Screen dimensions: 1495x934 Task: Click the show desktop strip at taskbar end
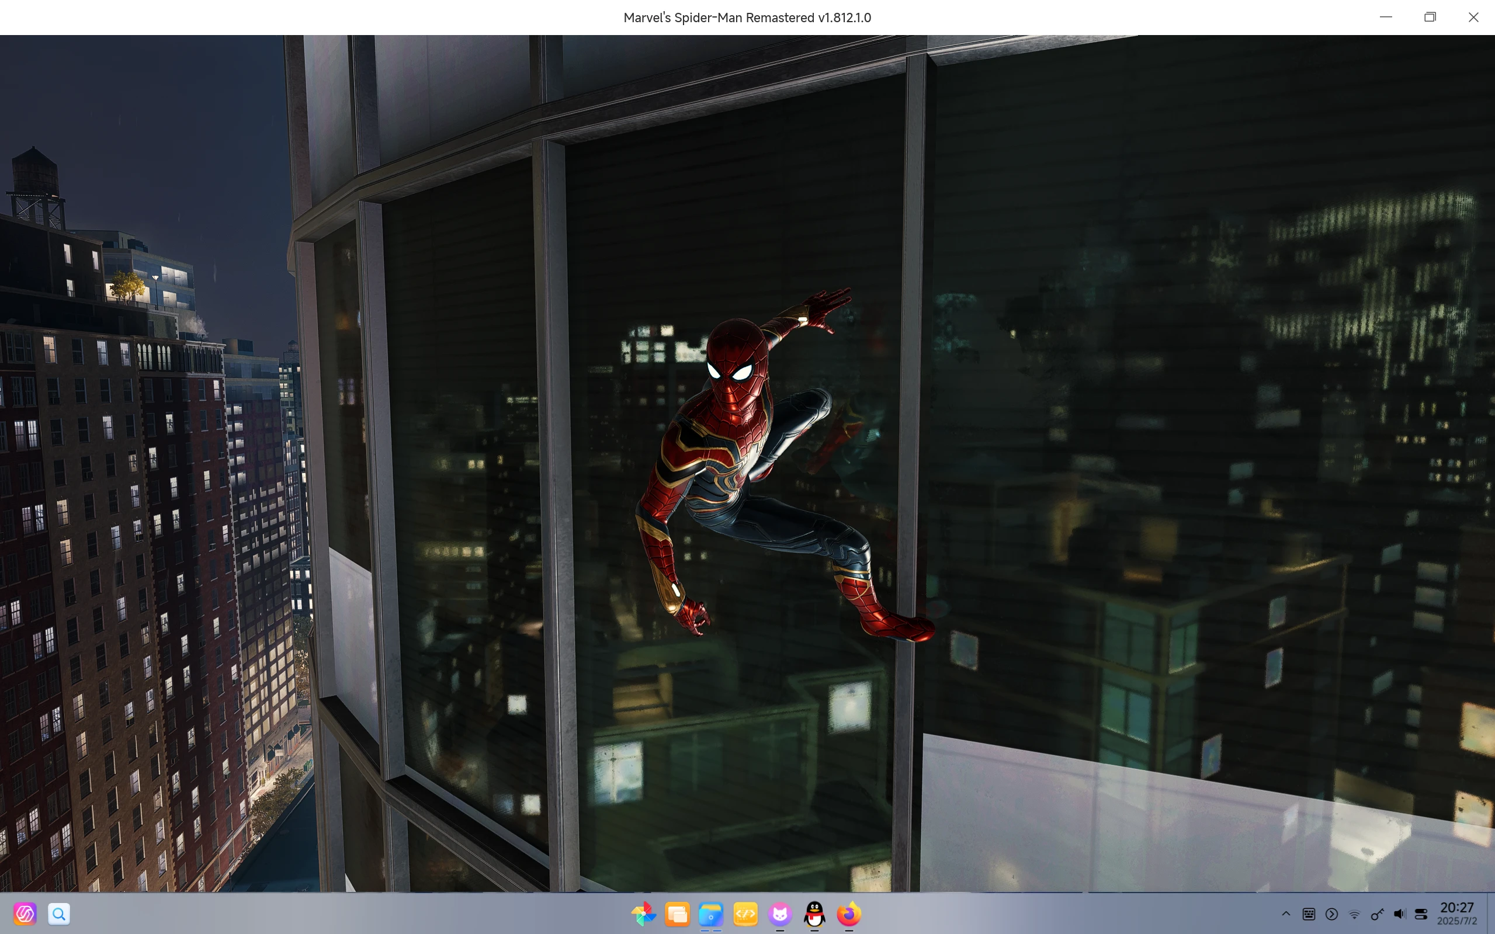[x=1490, y=914]
